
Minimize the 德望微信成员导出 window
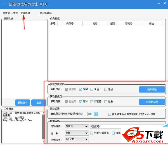tap(158, 4)
